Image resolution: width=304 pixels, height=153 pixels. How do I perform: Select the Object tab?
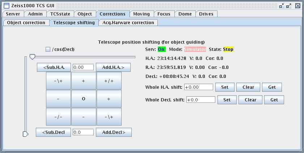click(x=85, y=14)
